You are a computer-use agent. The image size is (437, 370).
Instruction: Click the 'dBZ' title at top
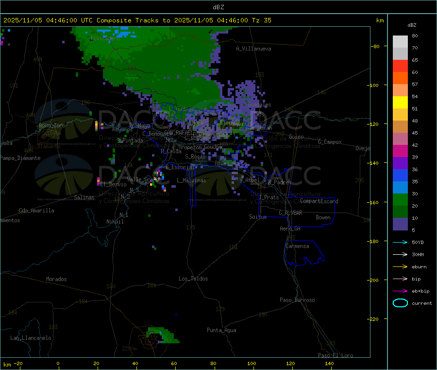[x=218, y=7]
